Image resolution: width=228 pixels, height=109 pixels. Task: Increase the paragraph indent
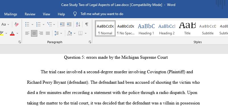coord(69,24)
